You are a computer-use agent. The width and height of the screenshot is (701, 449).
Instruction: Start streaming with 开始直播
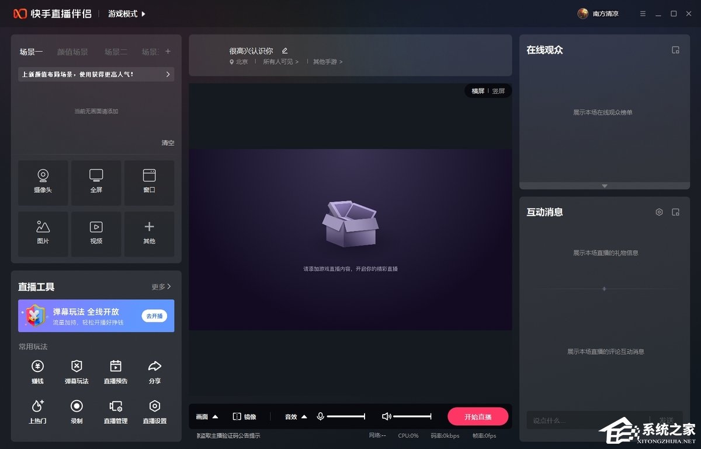coord(478,416)
